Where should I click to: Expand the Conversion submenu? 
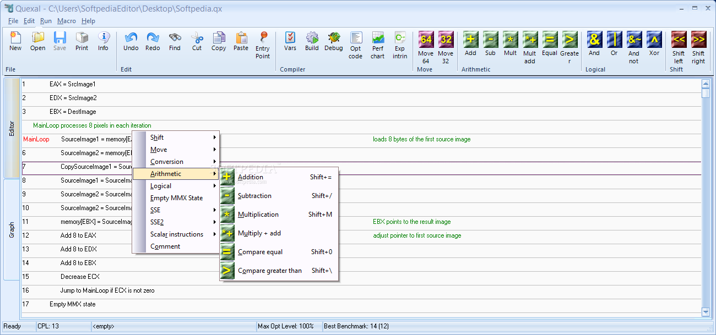point(176,162)
